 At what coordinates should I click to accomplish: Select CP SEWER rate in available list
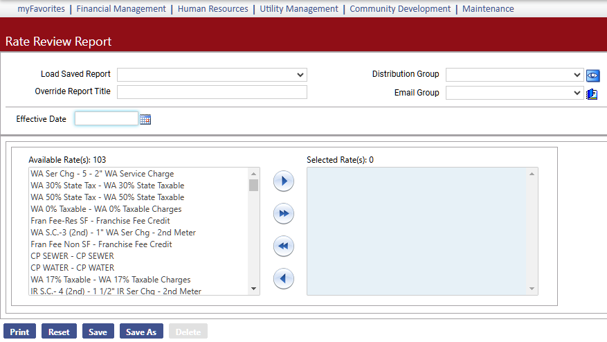[73, 256]
